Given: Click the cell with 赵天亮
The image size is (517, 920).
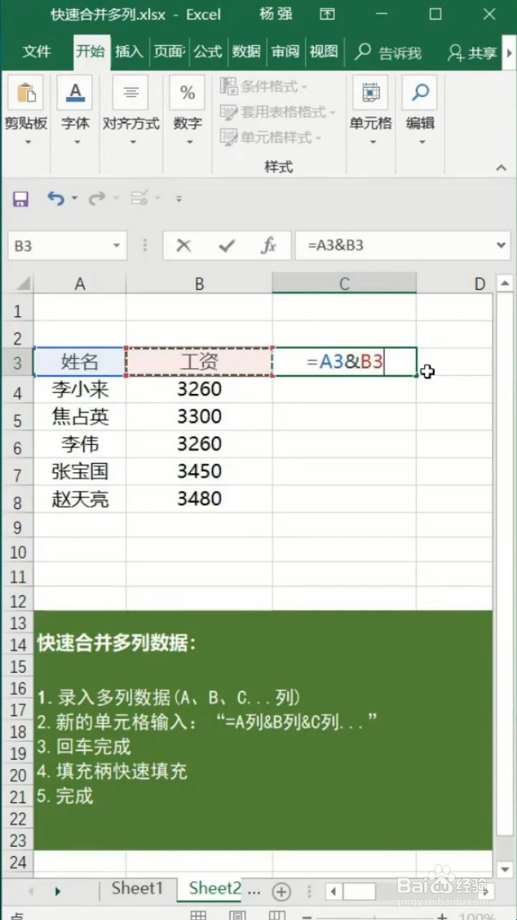Looking at the screenshot, I should [x=80, y=499].
